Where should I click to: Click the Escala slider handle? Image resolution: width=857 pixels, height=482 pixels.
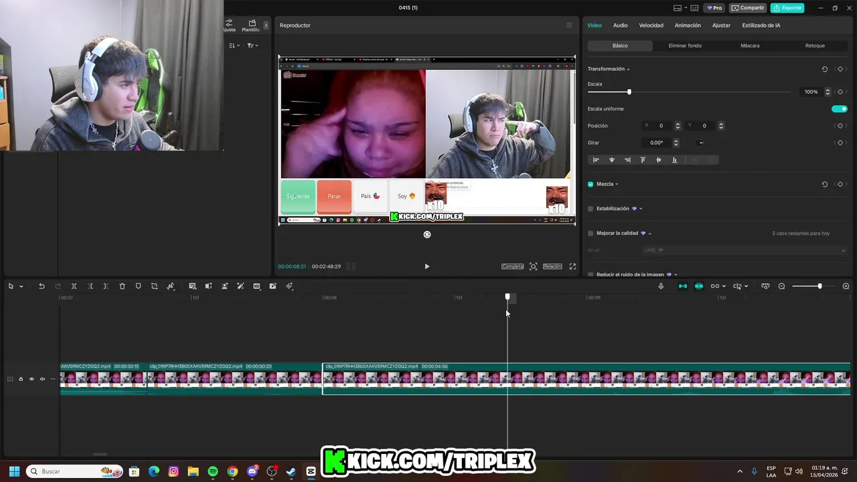tap(629, 92)
